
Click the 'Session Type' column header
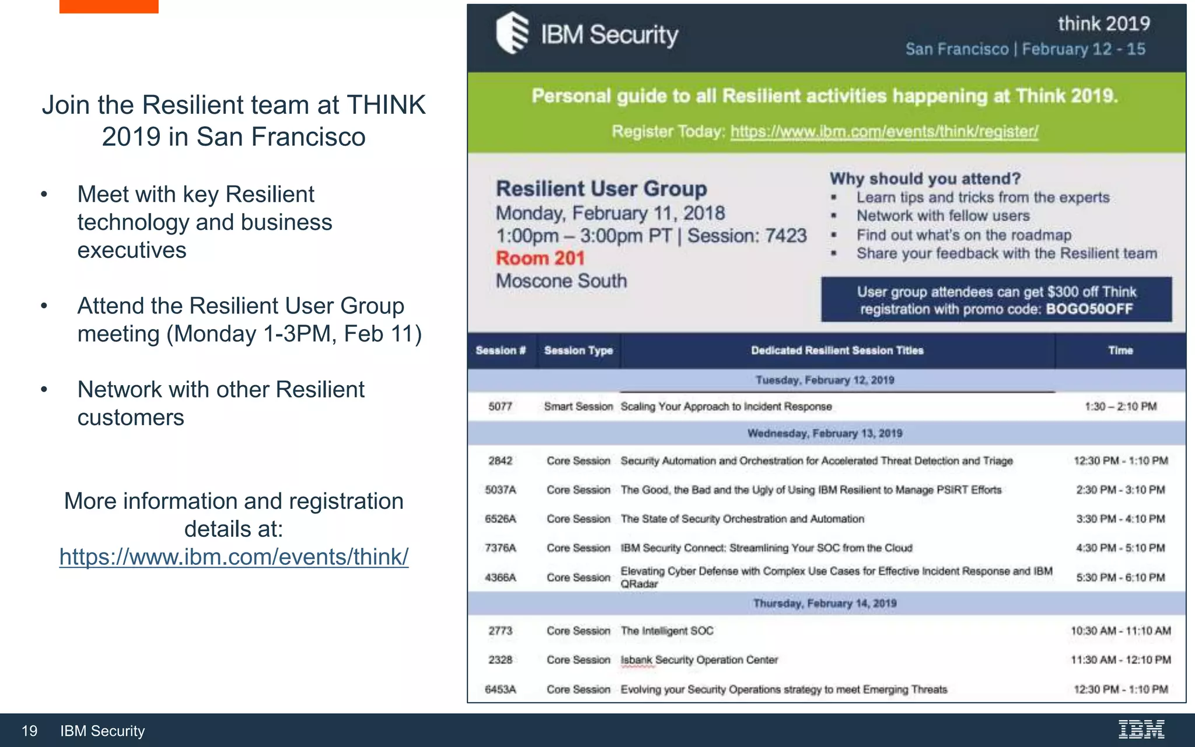pyautogui.click(x=579, y=350)
